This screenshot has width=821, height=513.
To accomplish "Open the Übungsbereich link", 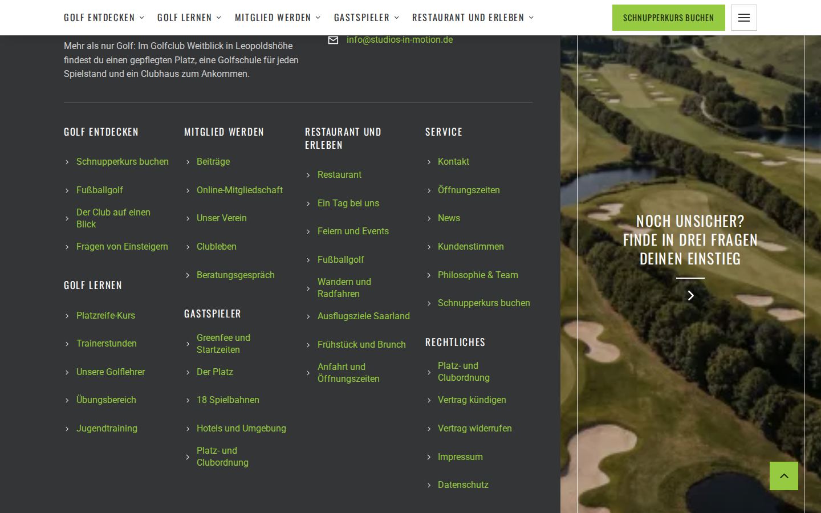I will click(x=106, y=400).
